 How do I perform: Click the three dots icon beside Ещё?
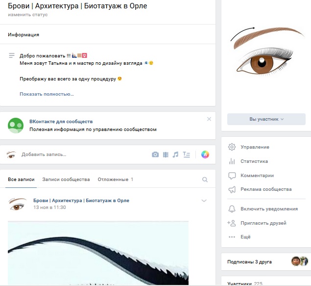click(232, 237)
